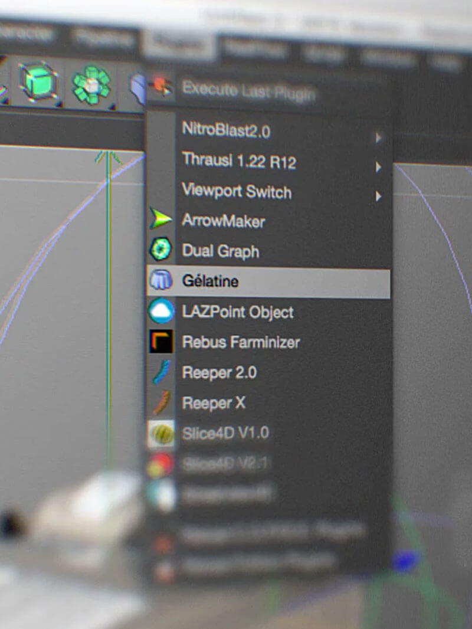Screen dimensions: 472x629
Task: Click the LAZPoint Object cloud icon
Action: (161, 311)
